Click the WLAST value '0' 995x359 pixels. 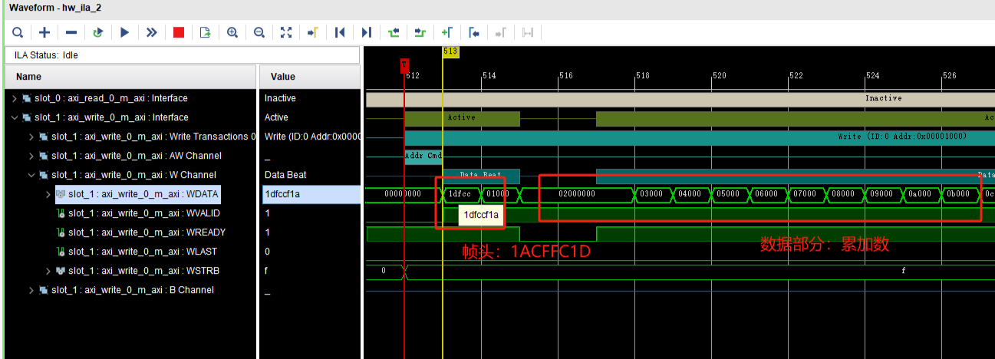[268, 252]
